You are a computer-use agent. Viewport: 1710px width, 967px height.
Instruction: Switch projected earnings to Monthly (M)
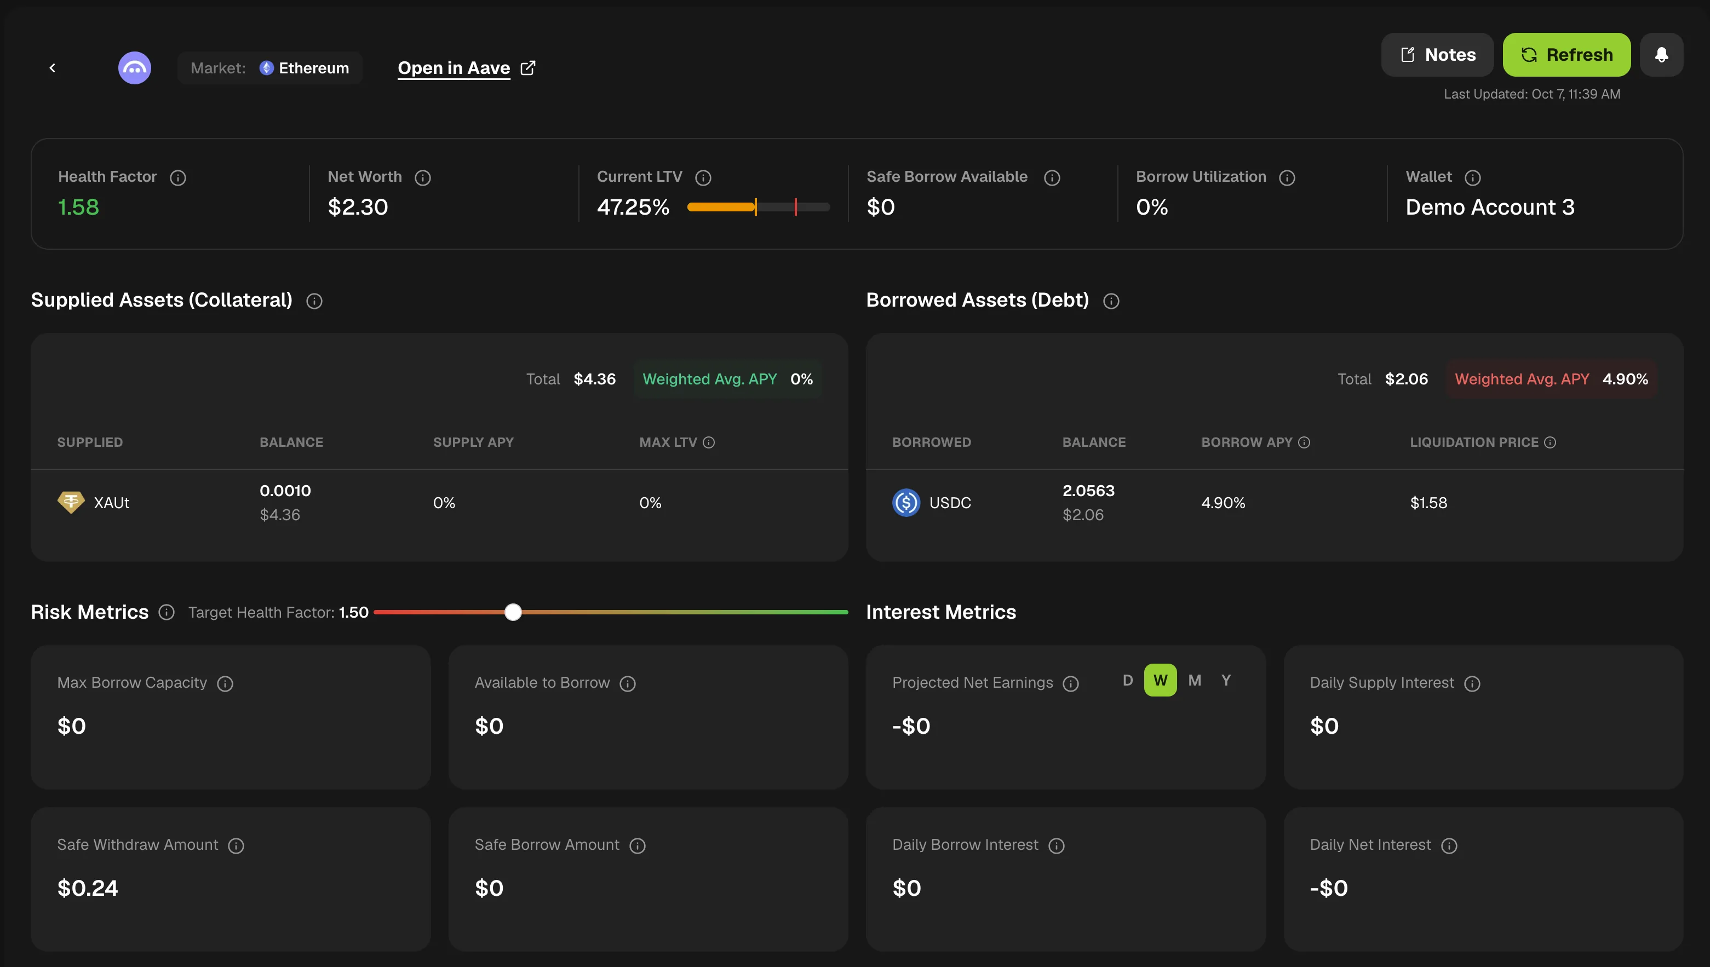[x=1194, y=680]
